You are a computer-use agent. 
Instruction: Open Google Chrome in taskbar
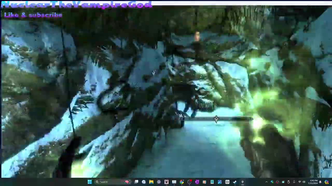[x=182, y=182]
